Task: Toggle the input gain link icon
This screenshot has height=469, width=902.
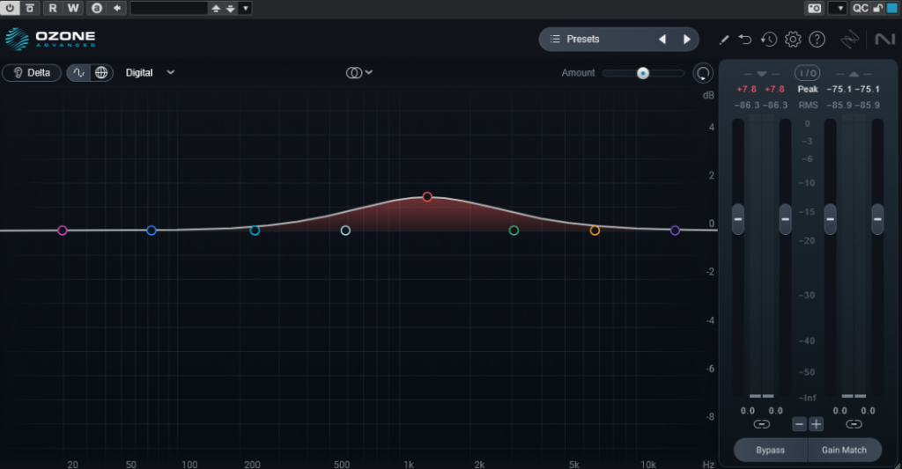Action: coord(762,424)
